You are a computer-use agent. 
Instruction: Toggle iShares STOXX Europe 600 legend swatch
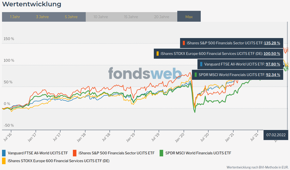coord(4,160)
